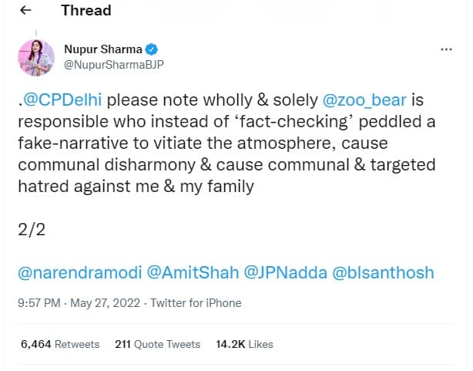Viewport: 473px width, 371px height.
Task: View the 6,464 Retweets list
Action: pyautogui.click(x=60, y=344)
